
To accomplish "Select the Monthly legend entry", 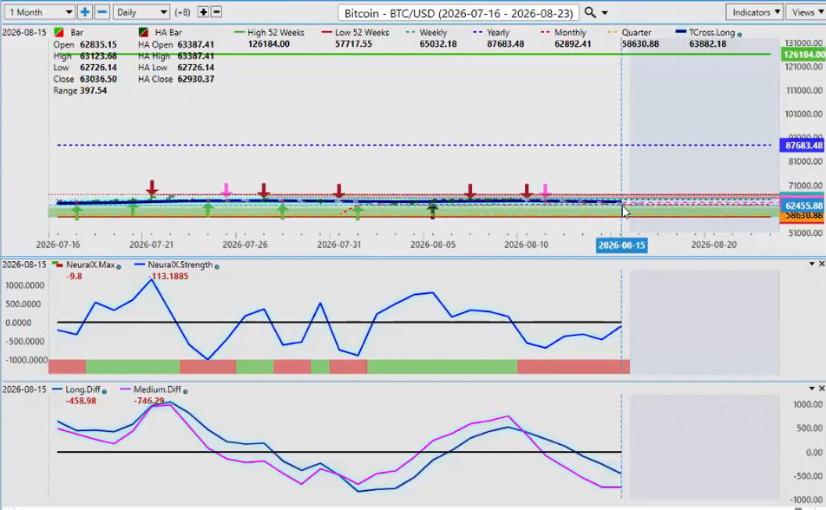I will (x=563, y=33).
